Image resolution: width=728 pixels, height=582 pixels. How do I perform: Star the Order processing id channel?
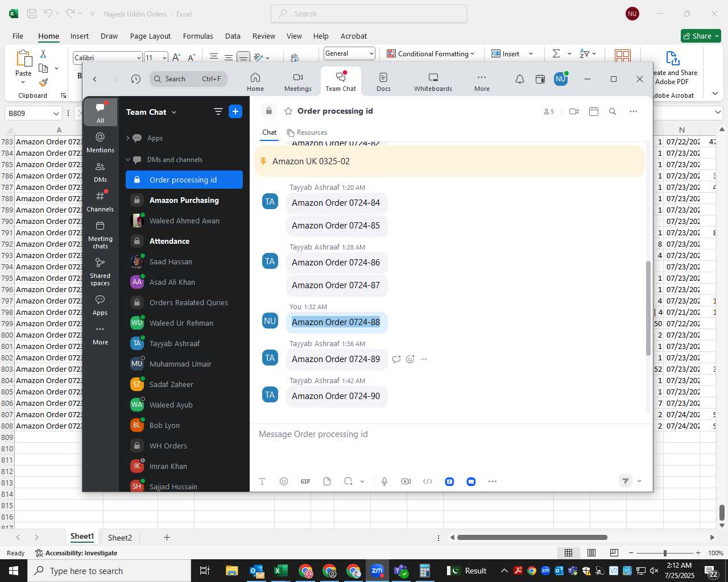click(x=288, y=111)
